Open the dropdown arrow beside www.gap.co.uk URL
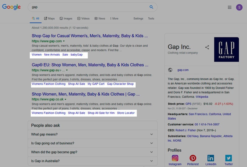Viewport: 247px width, 167px height. [x=65, y=99]
